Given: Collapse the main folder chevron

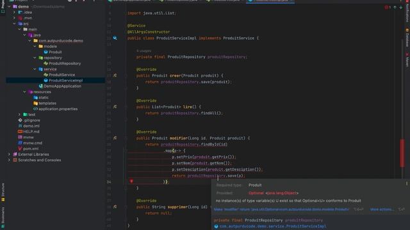Looking at the screenshot, I should tap(20, 29).
